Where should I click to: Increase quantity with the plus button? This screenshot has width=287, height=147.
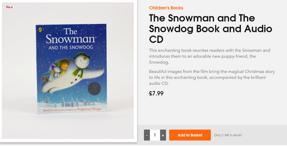click(163, 135)
